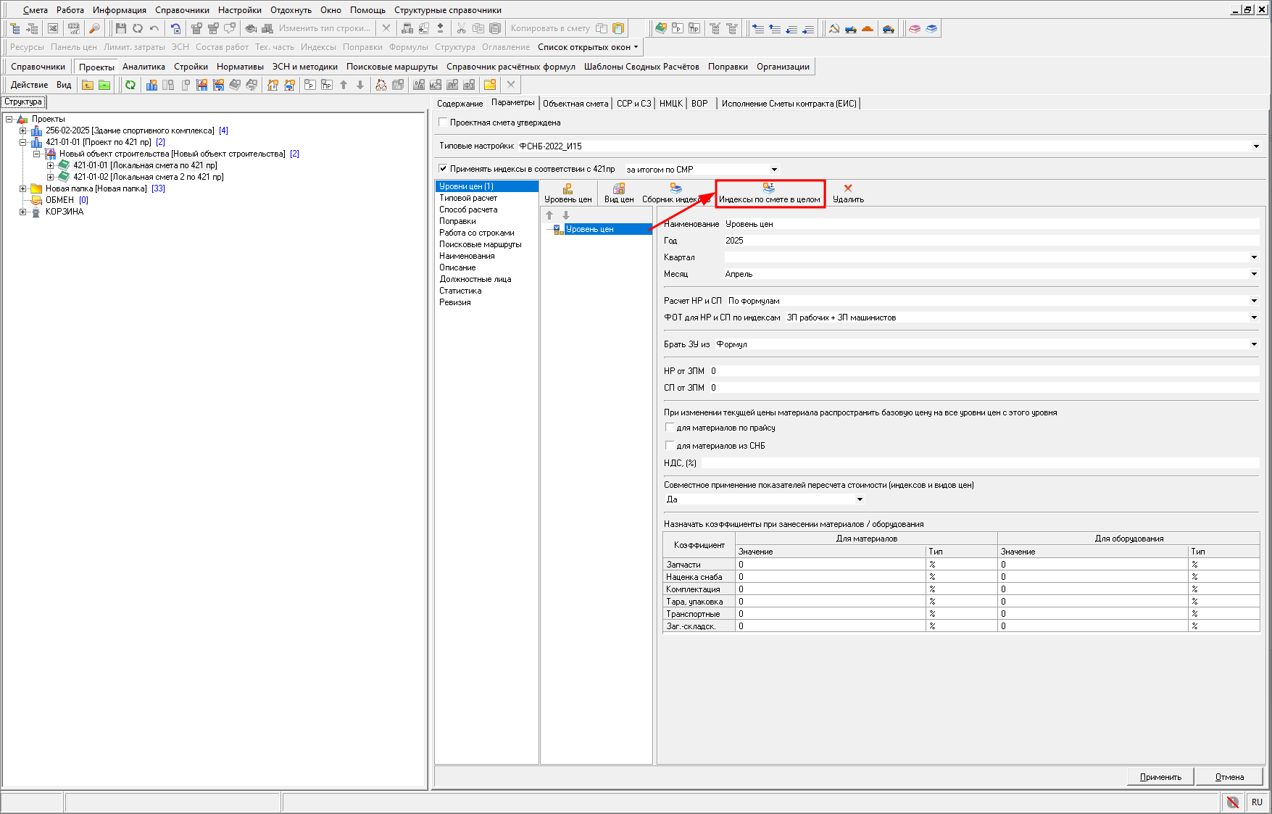
Task: Uncheck 'Применять индексы в соответствии с 421пр'
Action: (444, 169)
